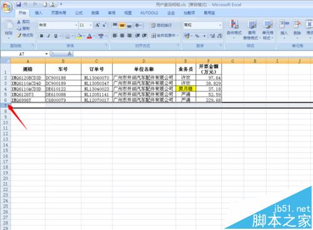The image size is (313, 230).
Task: Click the fx Insert Function icon
Action: click(x=69, y=54)
